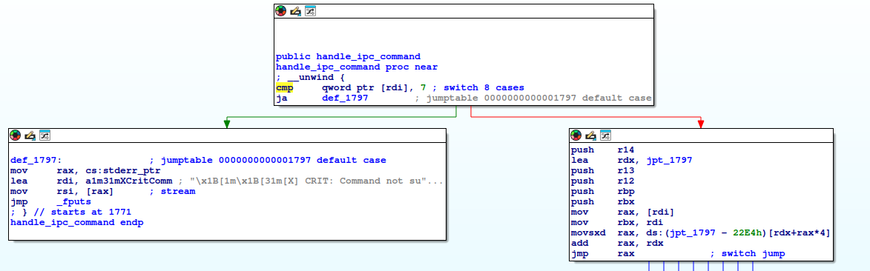Click the '_fputs' jump target

tap(73, 202)
